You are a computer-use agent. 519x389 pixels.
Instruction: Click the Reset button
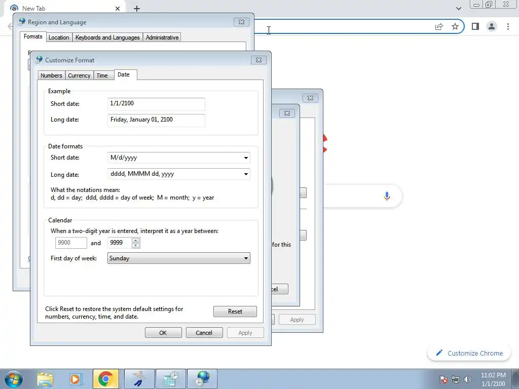tap(235, 312)
